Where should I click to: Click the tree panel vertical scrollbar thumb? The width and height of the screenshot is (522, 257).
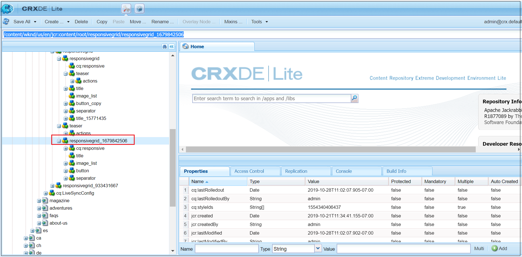173,168
